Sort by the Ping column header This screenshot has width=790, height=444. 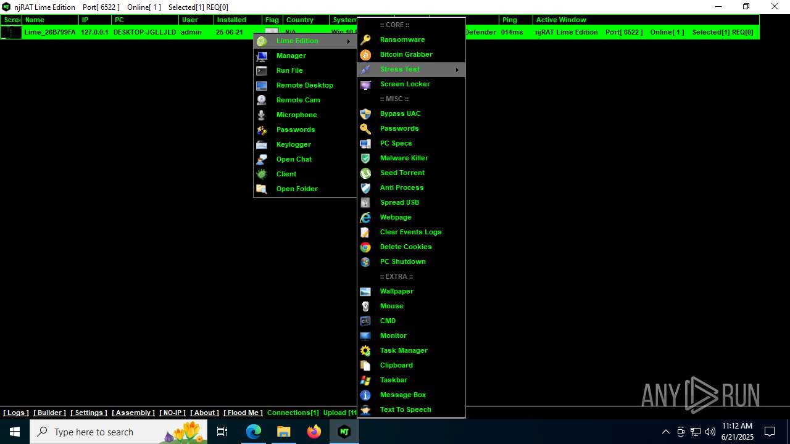[516, 20]
